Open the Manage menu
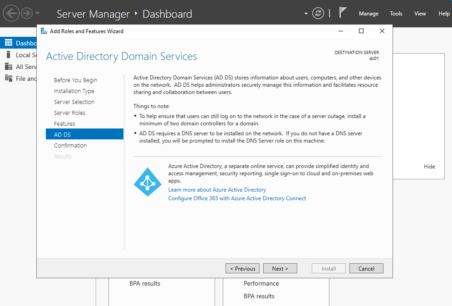Screen dimensions: 452x306 point(368,14)
